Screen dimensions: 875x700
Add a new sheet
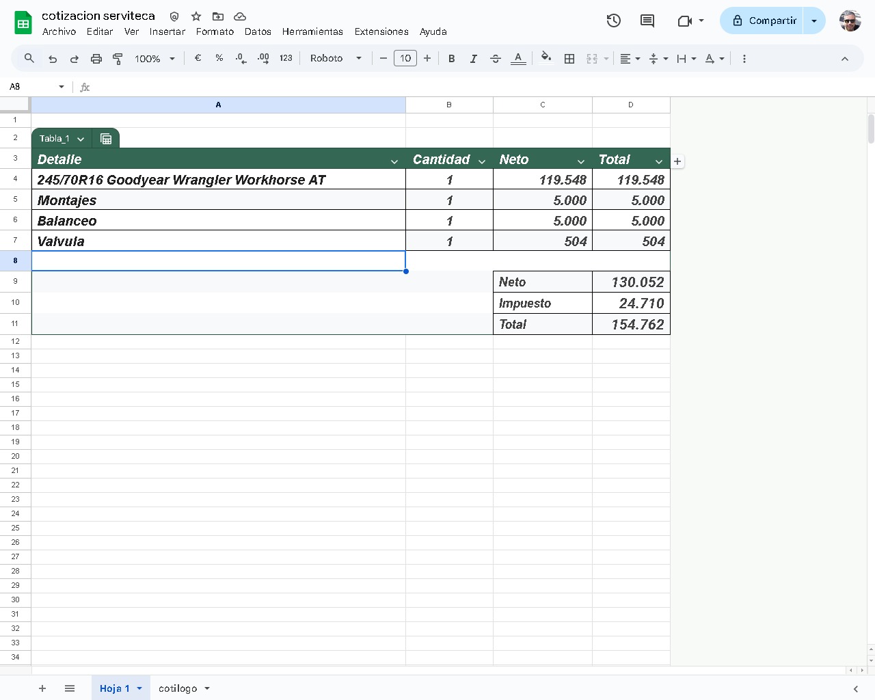pyautogui.click(x=42, y=688)
